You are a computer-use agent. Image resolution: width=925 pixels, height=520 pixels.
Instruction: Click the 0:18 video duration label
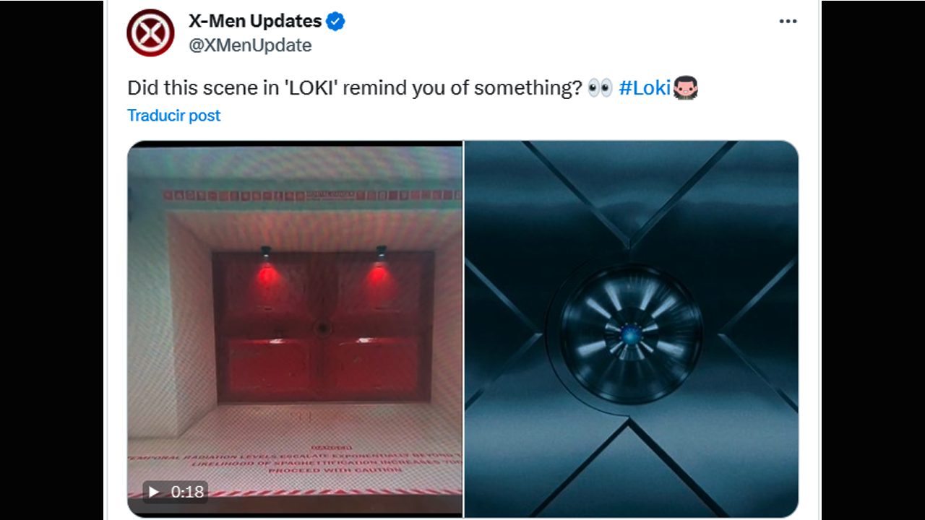click(187, 492)
